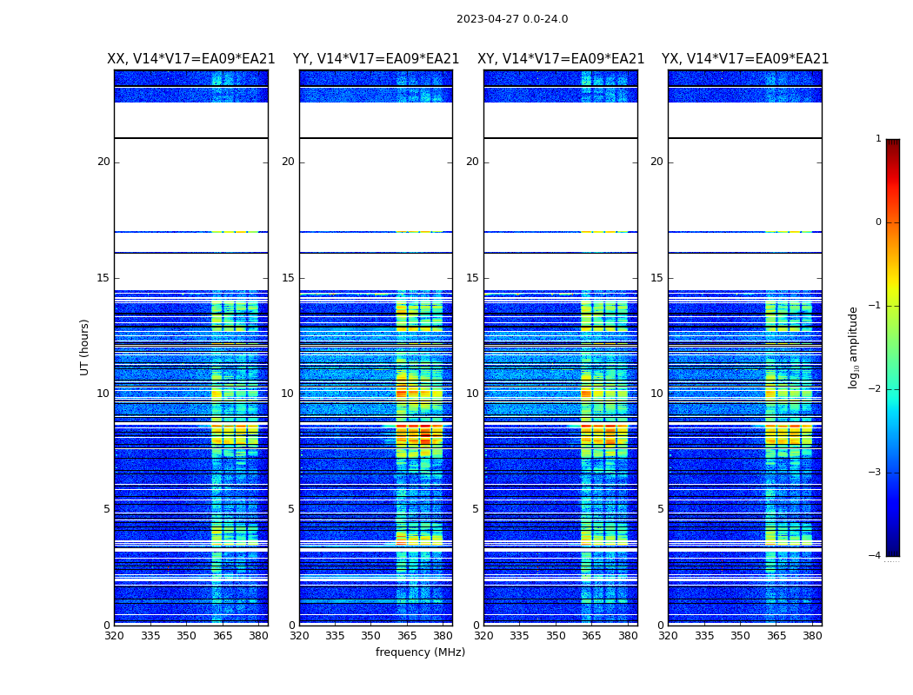Click colorbar tick label -4
Screen dimensions: 913x695
tap(876, 556)
